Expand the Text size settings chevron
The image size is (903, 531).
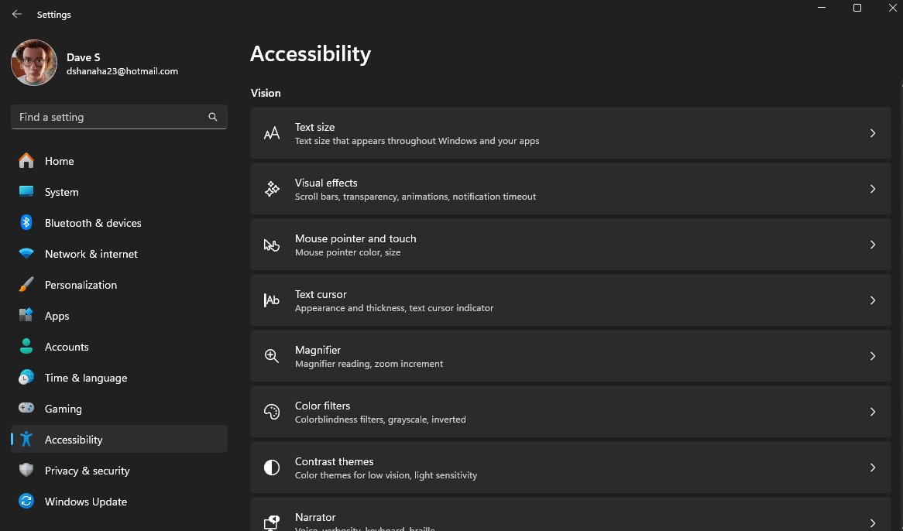click(873, 133)
